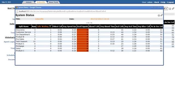Open Agent Login link in background sidebar

pyautogui.click(x=9, y=42)
